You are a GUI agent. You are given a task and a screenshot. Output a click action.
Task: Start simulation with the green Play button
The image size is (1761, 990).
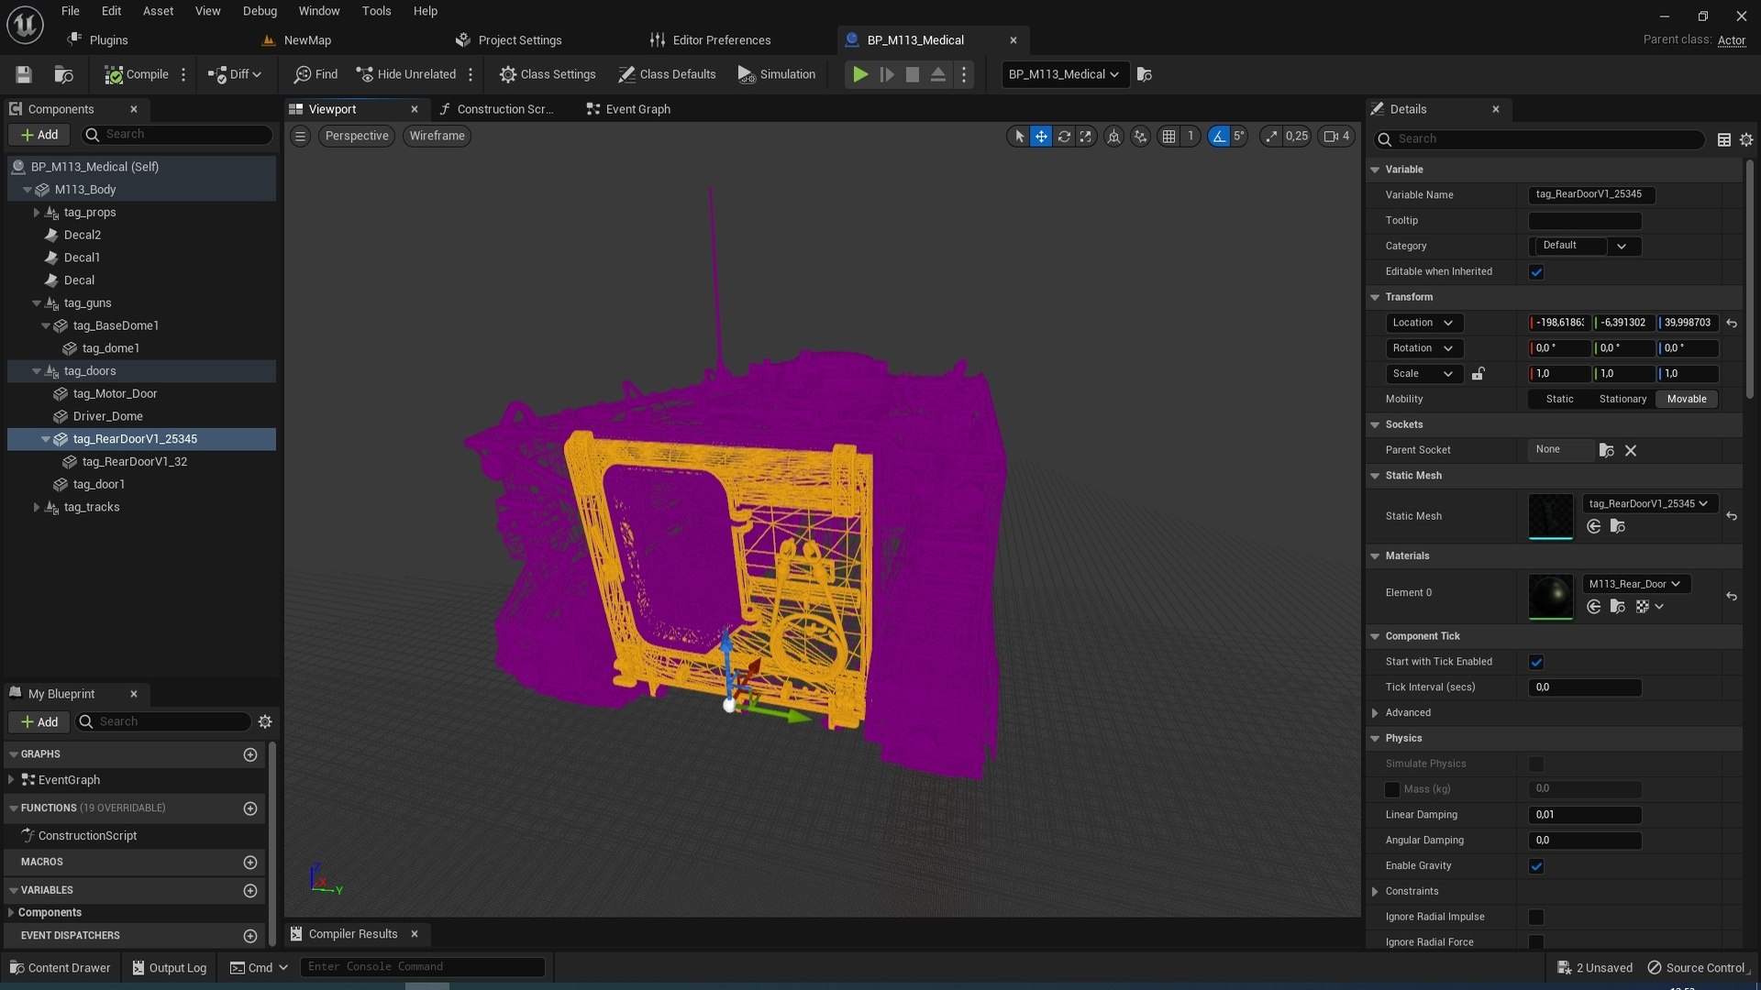pos(859,74)
